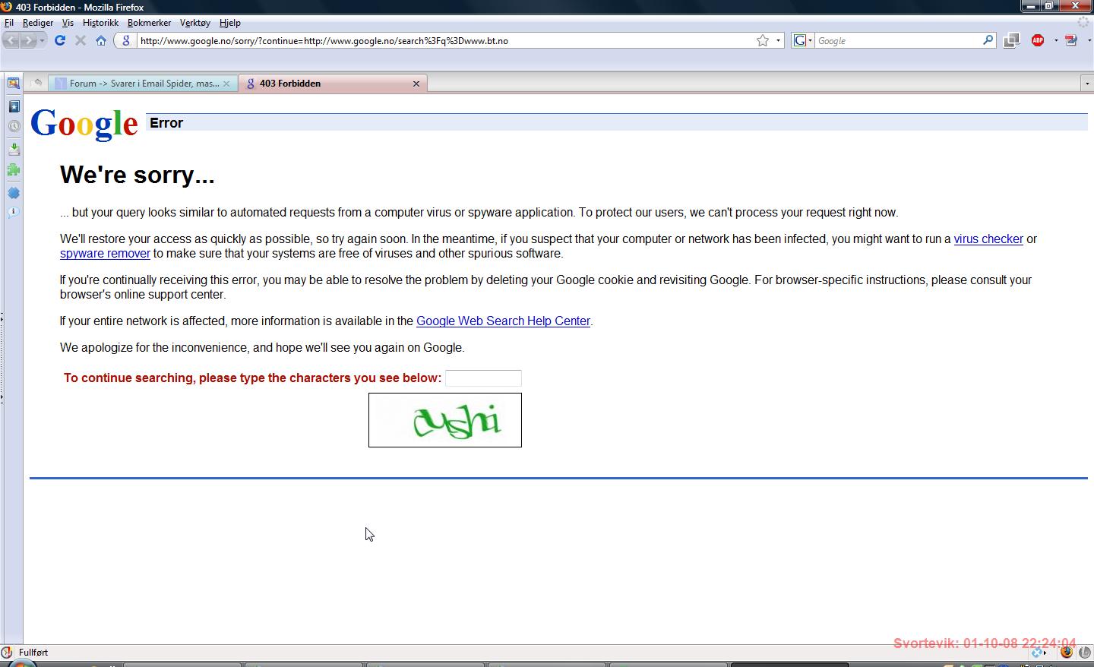The height and width of the screenshot is (667, 1094).
Task: Bookmark this page with the star icon
Action: coord(763,40)
